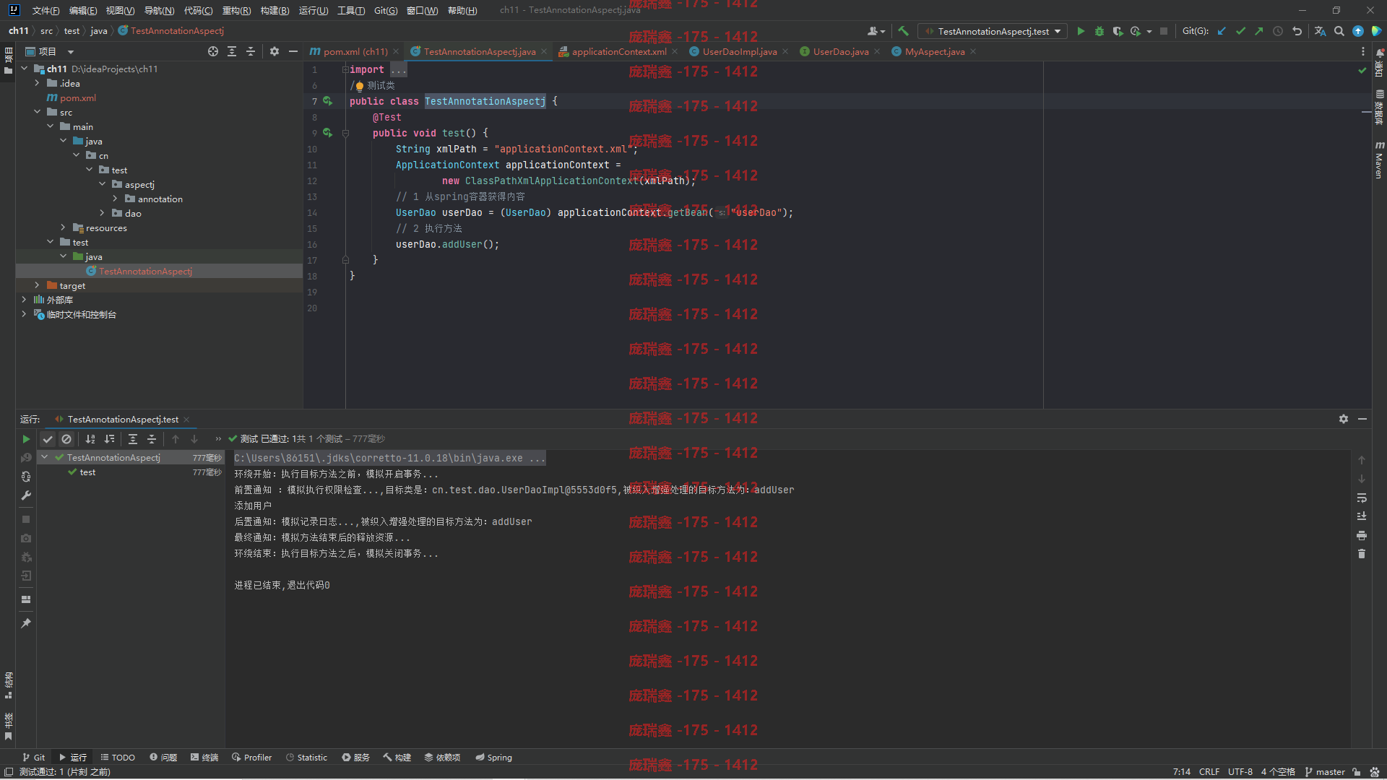Collapse the src folder
Viewport: 1387px width, 780px height.
point(37,112)
